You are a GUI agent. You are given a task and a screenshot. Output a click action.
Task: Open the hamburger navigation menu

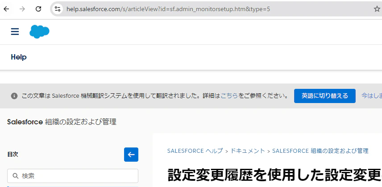tap(15, 32)
